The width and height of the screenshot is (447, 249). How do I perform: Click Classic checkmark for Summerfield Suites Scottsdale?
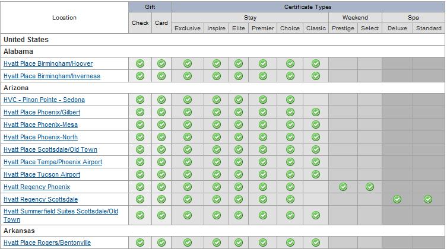pyautogui.click(x=316, y=215)
